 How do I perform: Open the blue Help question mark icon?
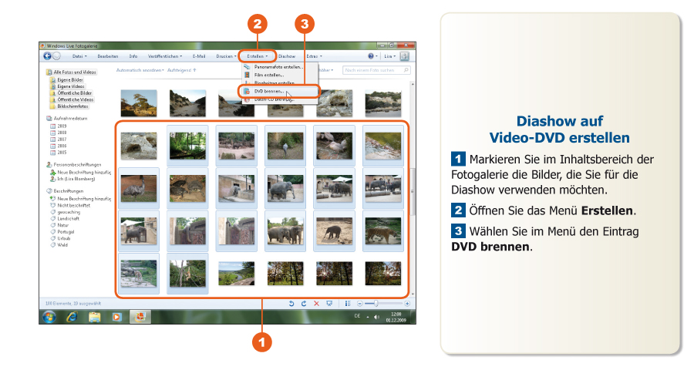(371, 56)
